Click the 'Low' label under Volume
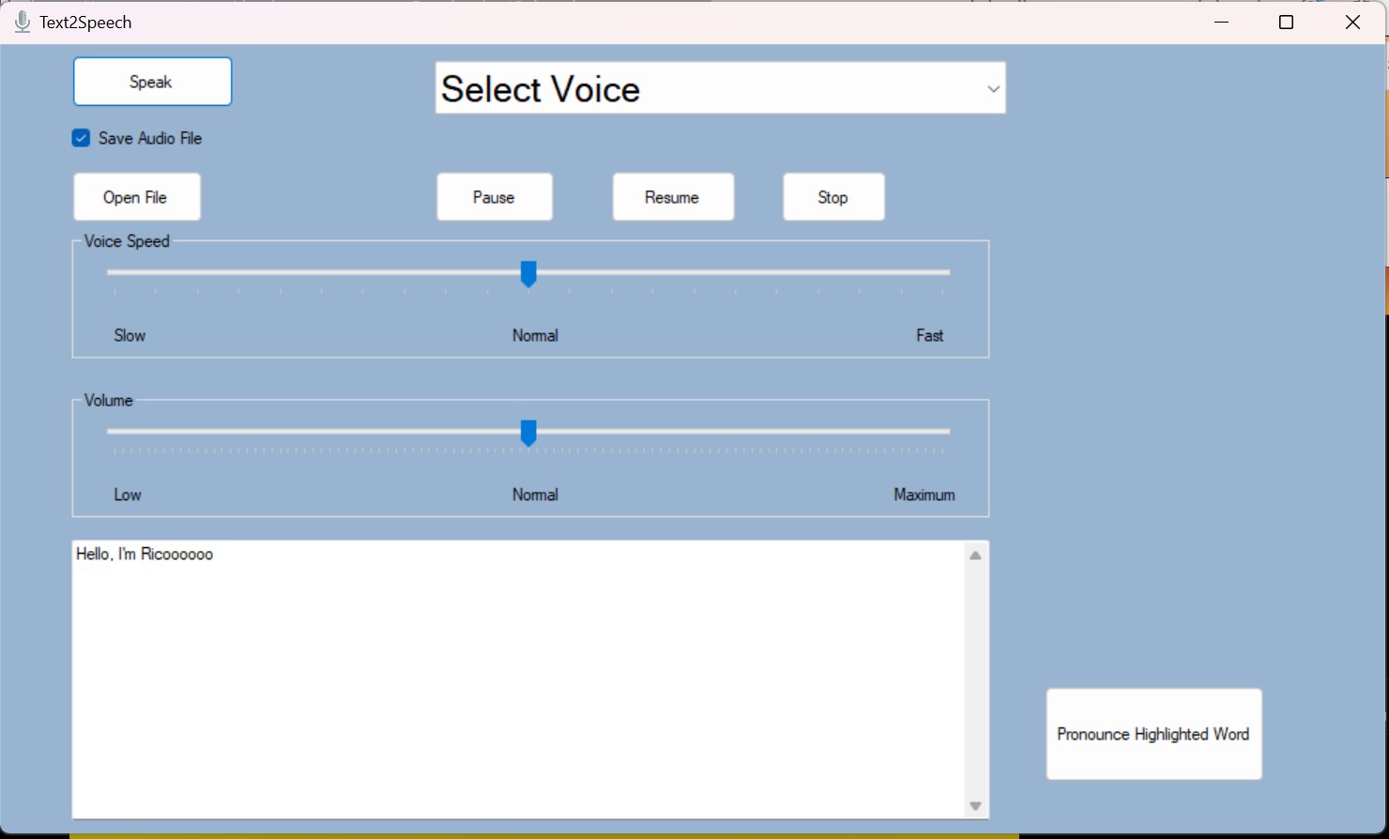The image size is (1389, 839). tap(128, 495)
